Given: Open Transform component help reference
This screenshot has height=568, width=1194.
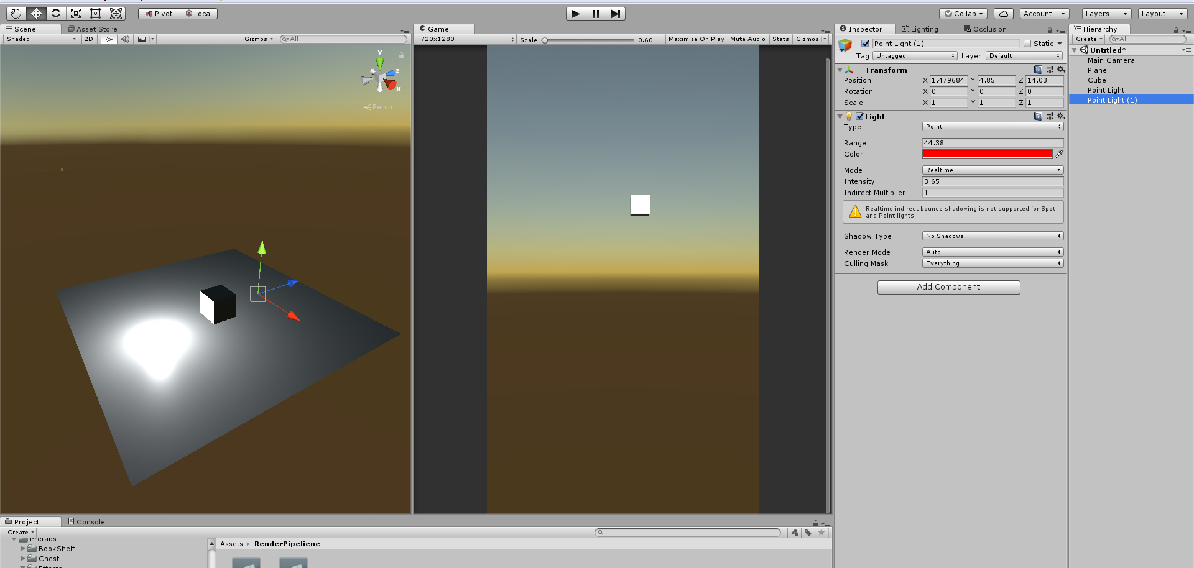Looking at the screenshot, I should pyautogui.click(x=1038, y=70).
